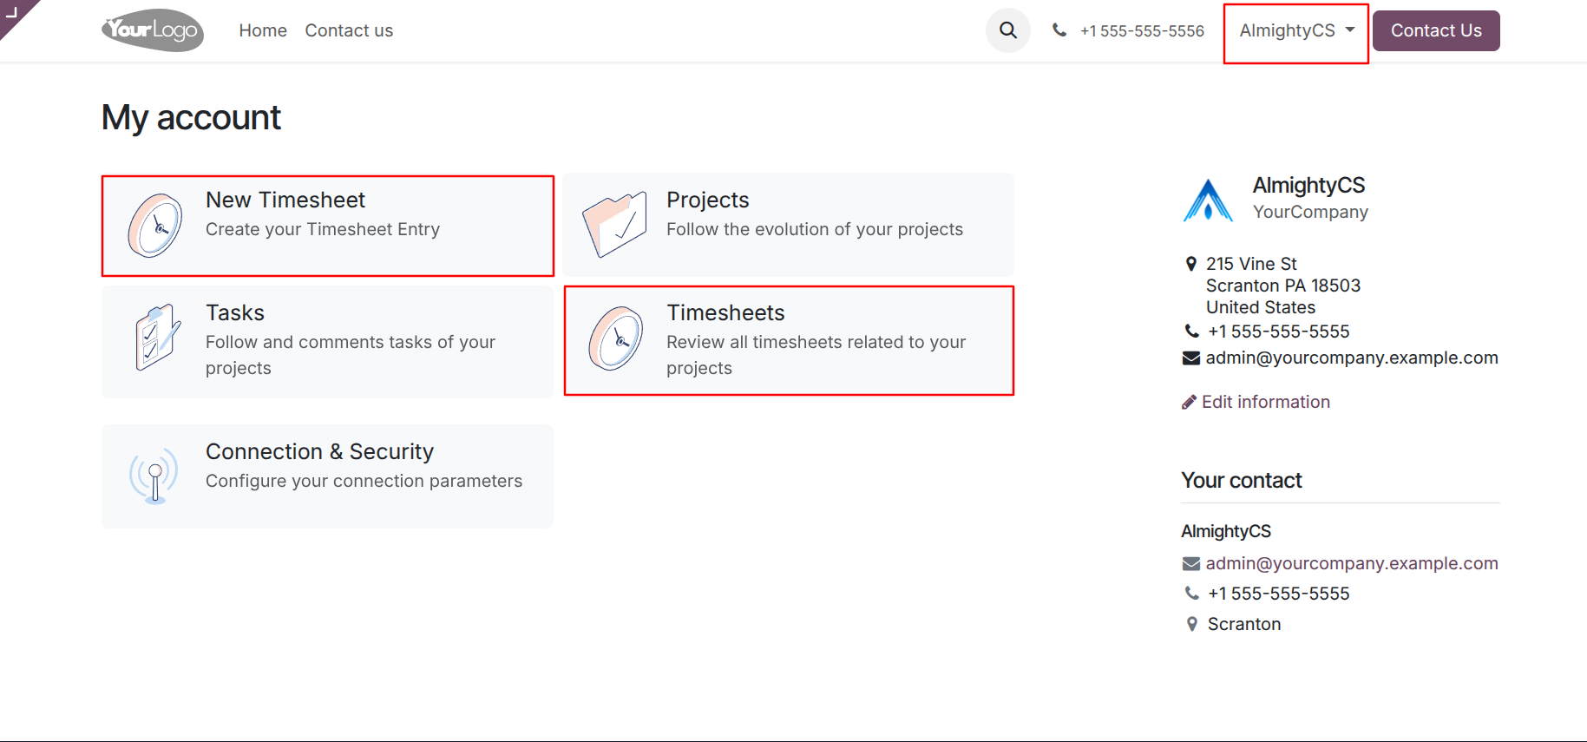Go to the Contact us menu item
Viewport: 1587px width, 742px height.
click(349, 30)
